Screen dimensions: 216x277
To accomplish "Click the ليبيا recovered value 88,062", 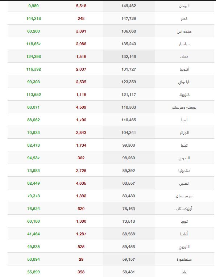I will coord(33,120).
